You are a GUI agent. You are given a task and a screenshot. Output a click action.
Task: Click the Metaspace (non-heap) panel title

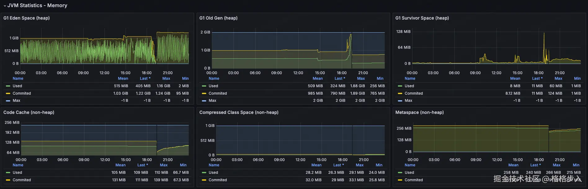[x=419, y=112]
